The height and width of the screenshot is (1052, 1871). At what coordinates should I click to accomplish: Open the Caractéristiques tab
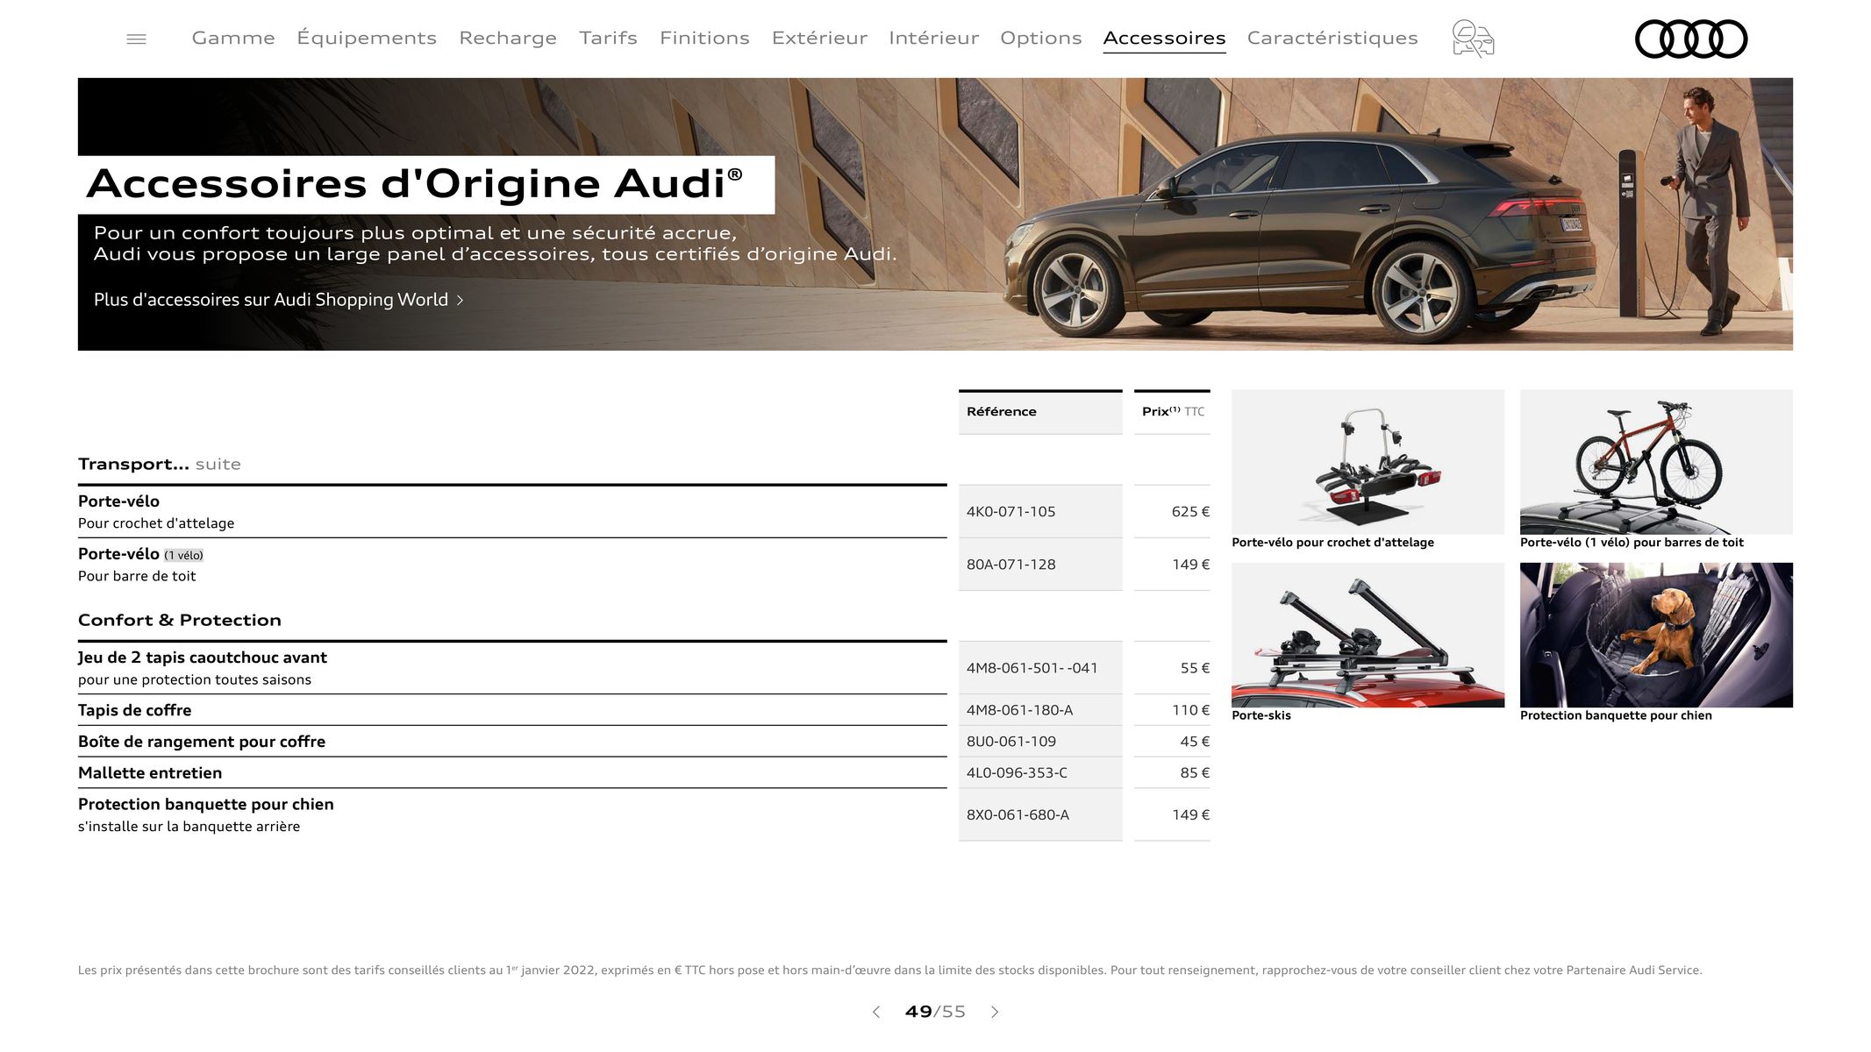[x=1332, y=38]
